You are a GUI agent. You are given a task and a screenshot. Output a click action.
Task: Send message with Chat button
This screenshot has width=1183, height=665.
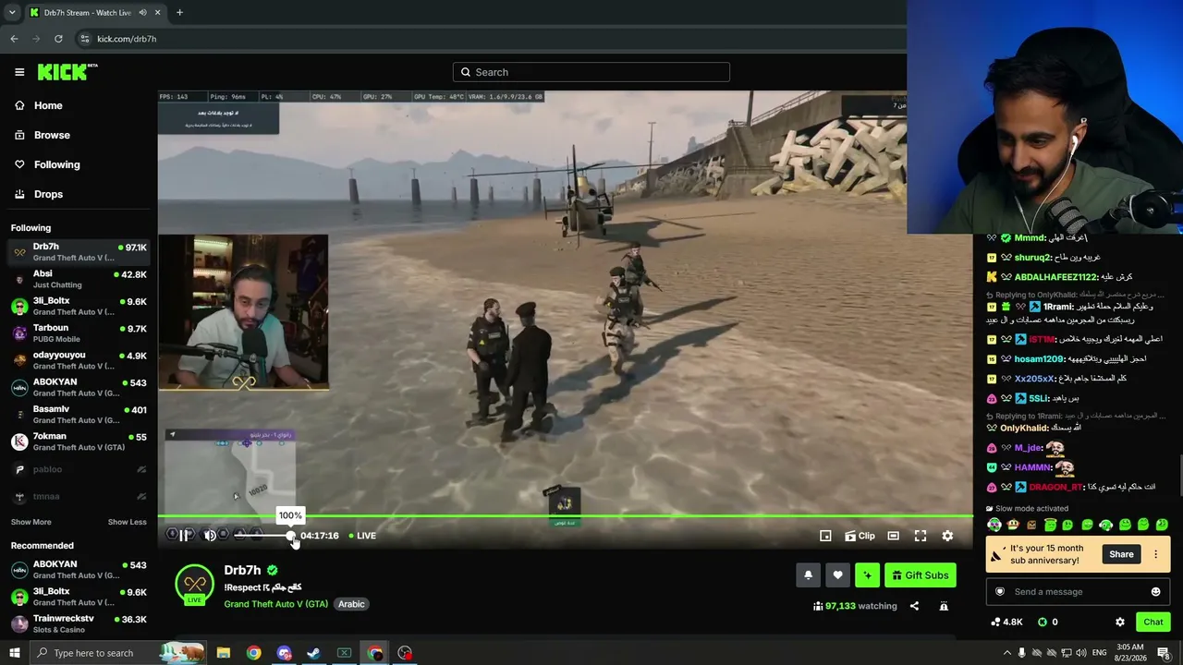[1153, 622]
